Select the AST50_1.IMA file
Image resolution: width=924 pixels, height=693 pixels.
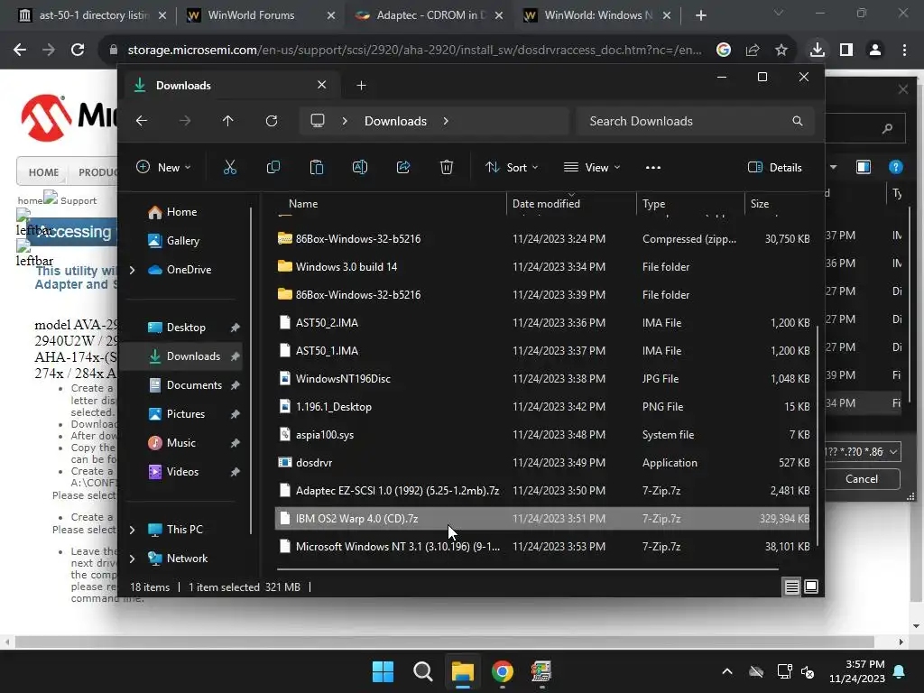coord(542,351)
